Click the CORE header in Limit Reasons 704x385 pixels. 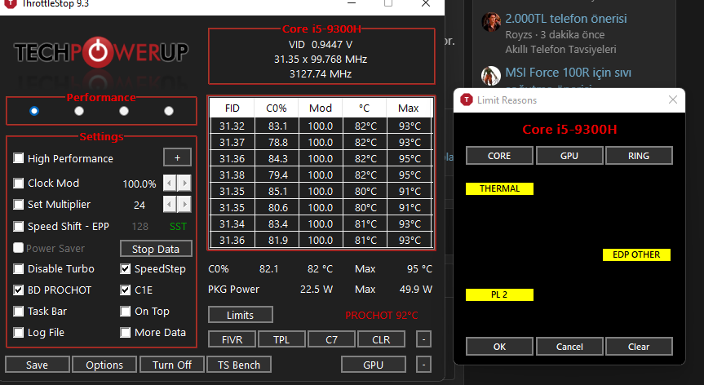(499, 156)
